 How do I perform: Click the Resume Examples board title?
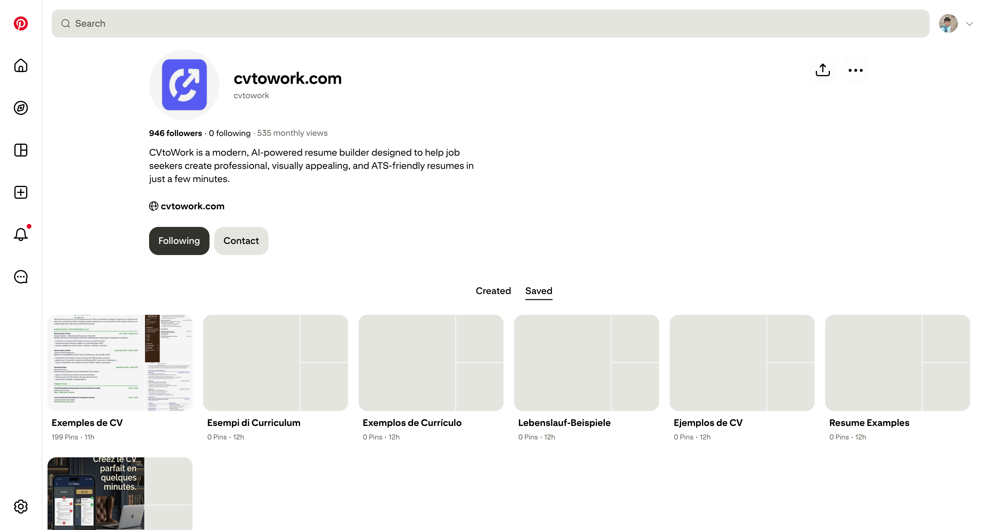tap(869, 423)
